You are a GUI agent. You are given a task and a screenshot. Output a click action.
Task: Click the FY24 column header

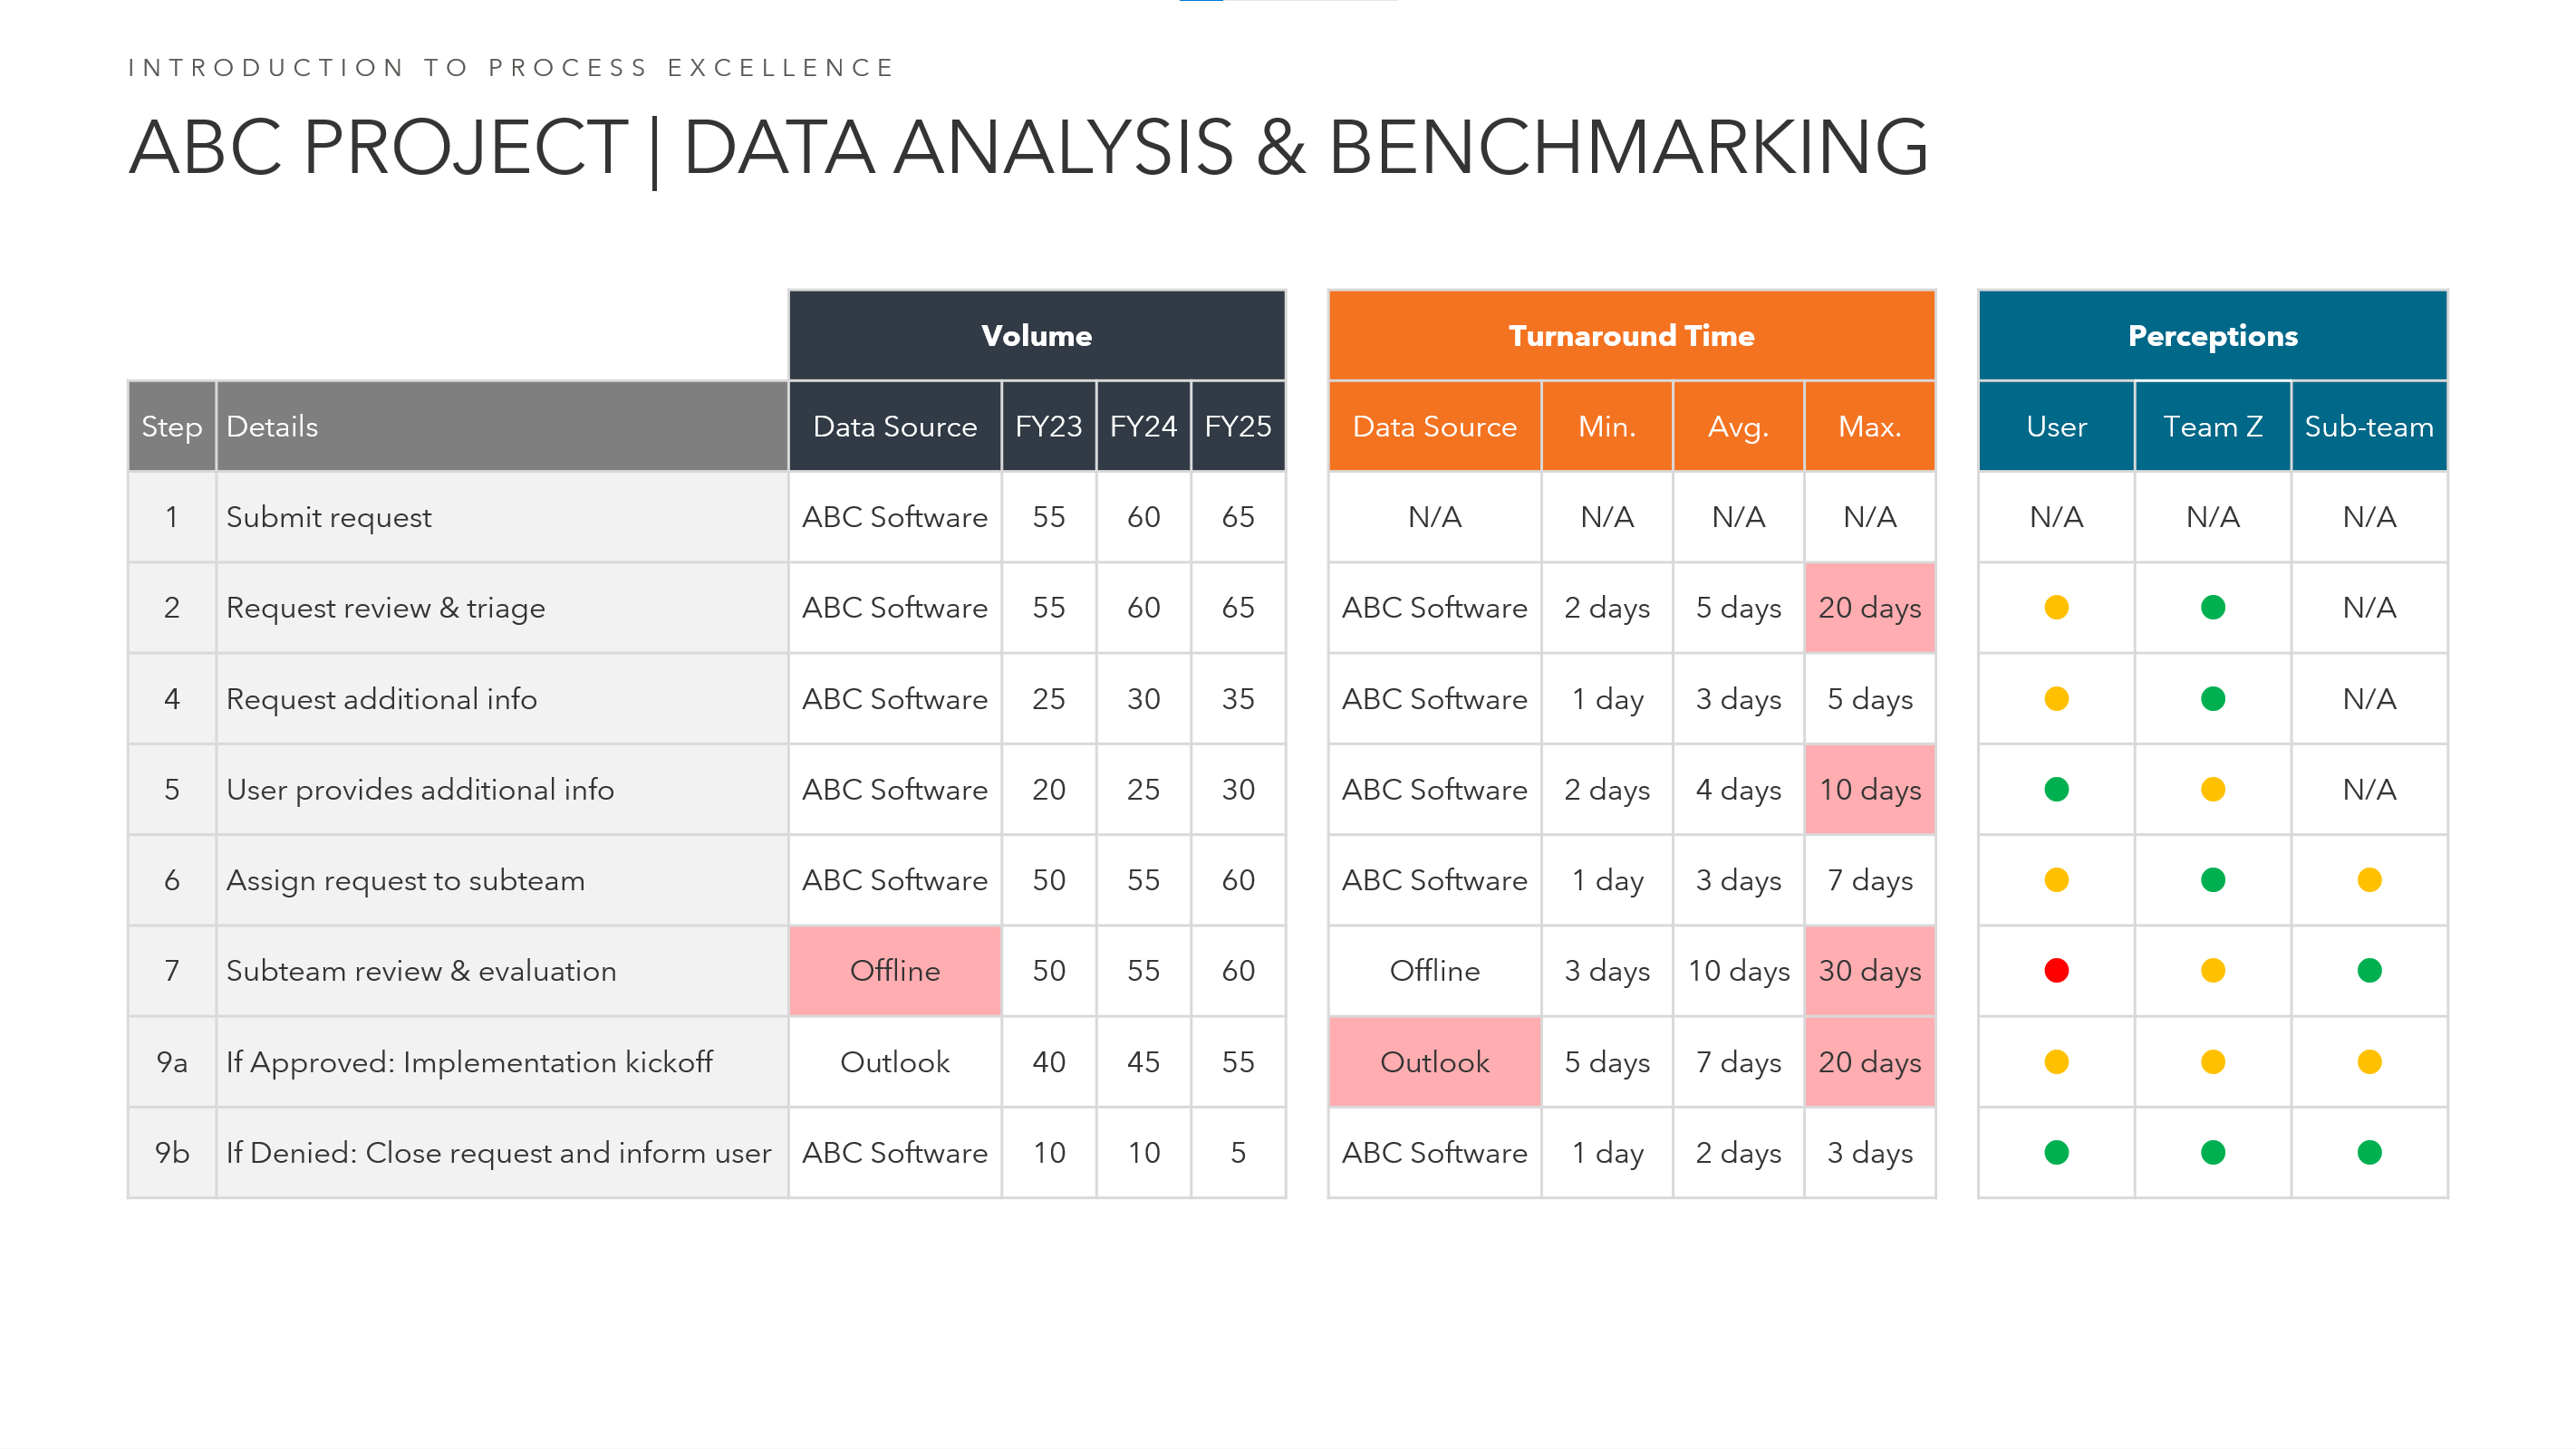[x=1143, y=427]
